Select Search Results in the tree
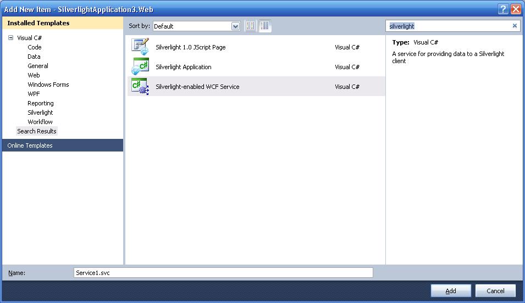Viewport: 525px width, 303px height. [37, 131]
